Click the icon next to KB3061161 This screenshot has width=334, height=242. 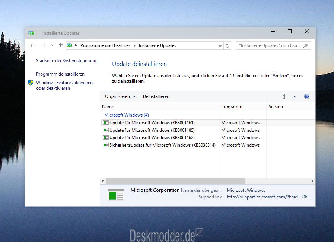click(106, 123)
